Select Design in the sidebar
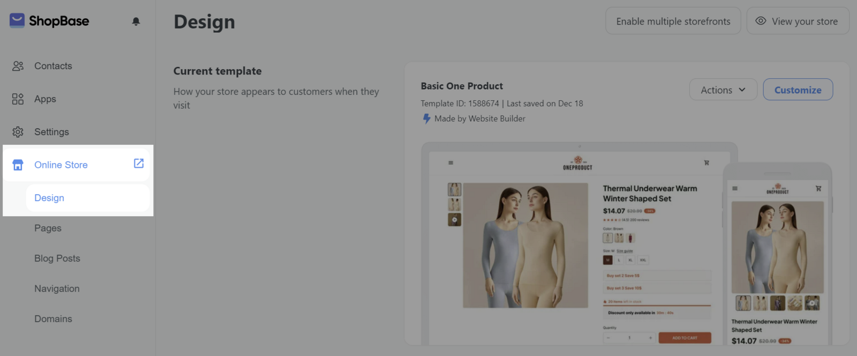Image resolution: width=857 pixels, height=356 pixels. 49,198
